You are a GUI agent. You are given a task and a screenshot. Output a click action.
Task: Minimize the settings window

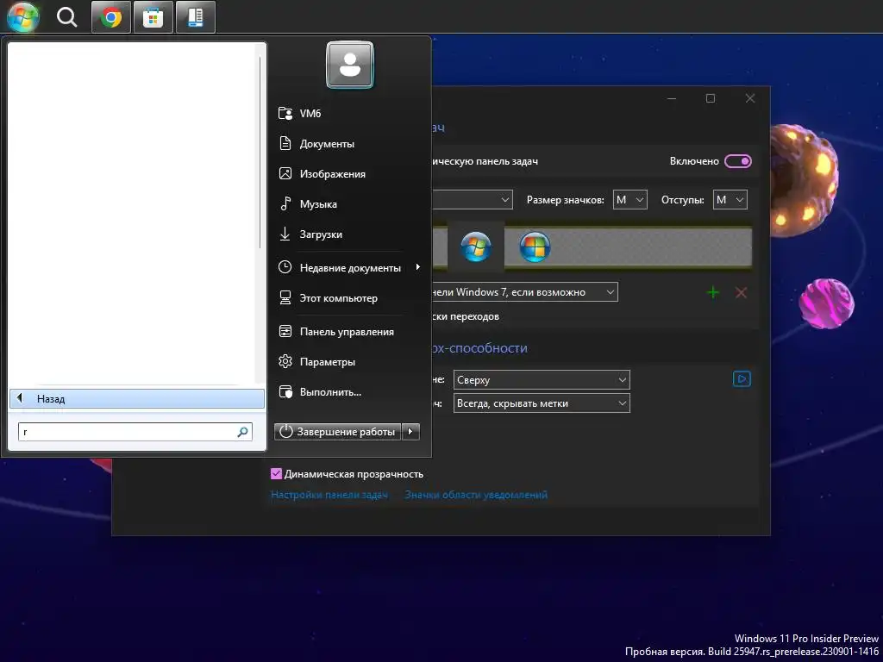[x=671, y=98]
